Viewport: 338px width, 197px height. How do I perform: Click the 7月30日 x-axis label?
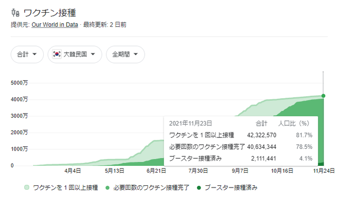(x=198, y=171)
